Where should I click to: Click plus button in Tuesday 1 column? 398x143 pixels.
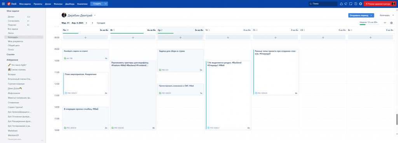click(133, 37)
